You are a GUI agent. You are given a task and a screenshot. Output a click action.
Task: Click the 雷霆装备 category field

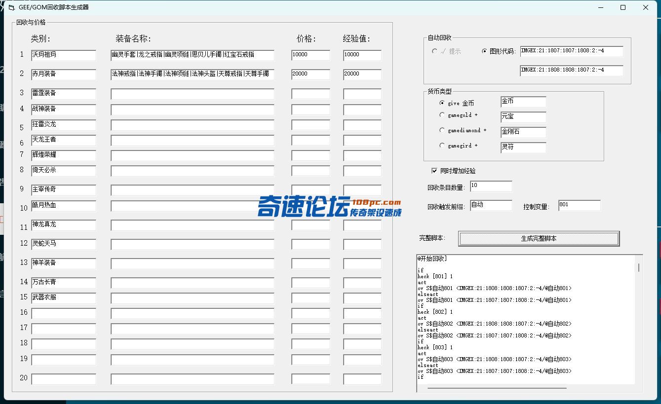[x=64, y=94]
